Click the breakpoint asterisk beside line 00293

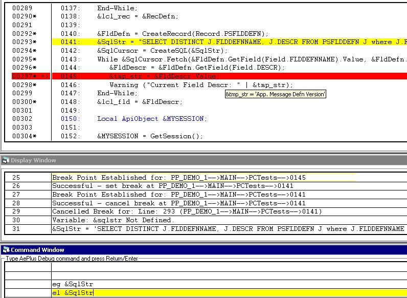(x=35, y=42)
